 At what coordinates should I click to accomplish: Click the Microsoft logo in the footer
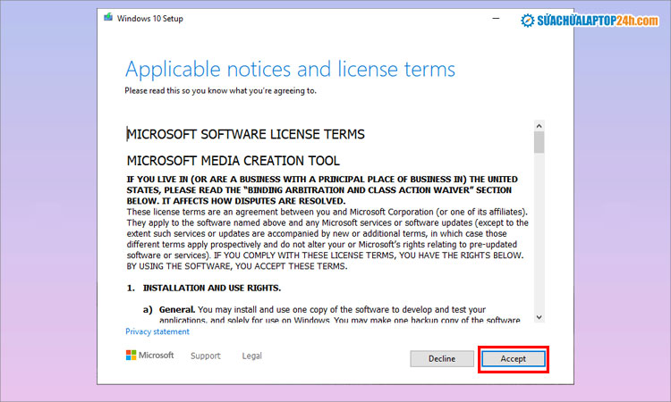coord(149,356)
